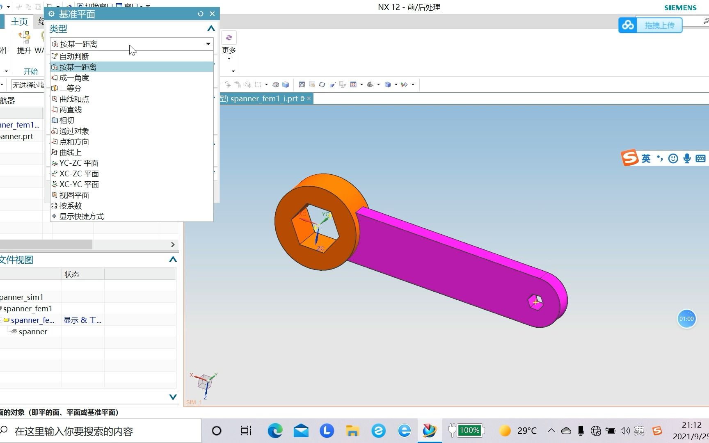Choose XC-YC 平面 option
This screenshot has width=709, height=443.
(x=132, y=184)
